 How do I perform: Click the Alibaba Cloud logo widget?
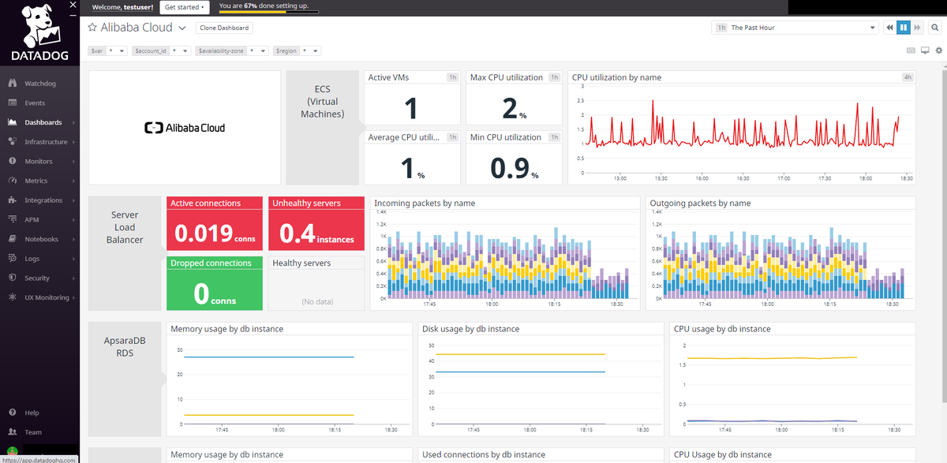[x=185, y=127]
